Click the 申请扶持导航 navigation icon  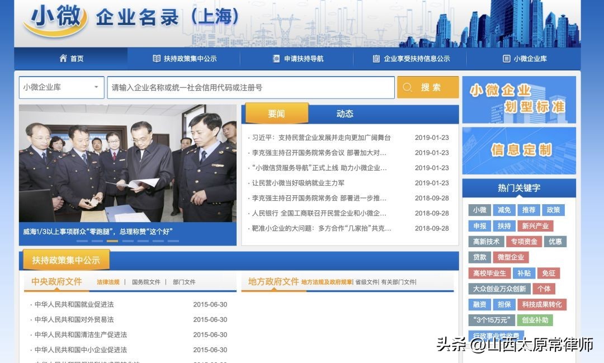click(276, 58)
